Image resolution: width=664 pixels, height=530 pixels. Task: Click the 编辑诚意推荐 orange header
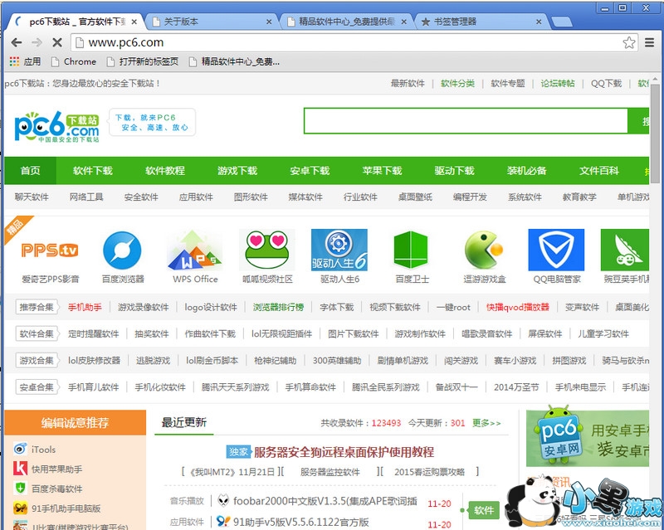[75, 422]
